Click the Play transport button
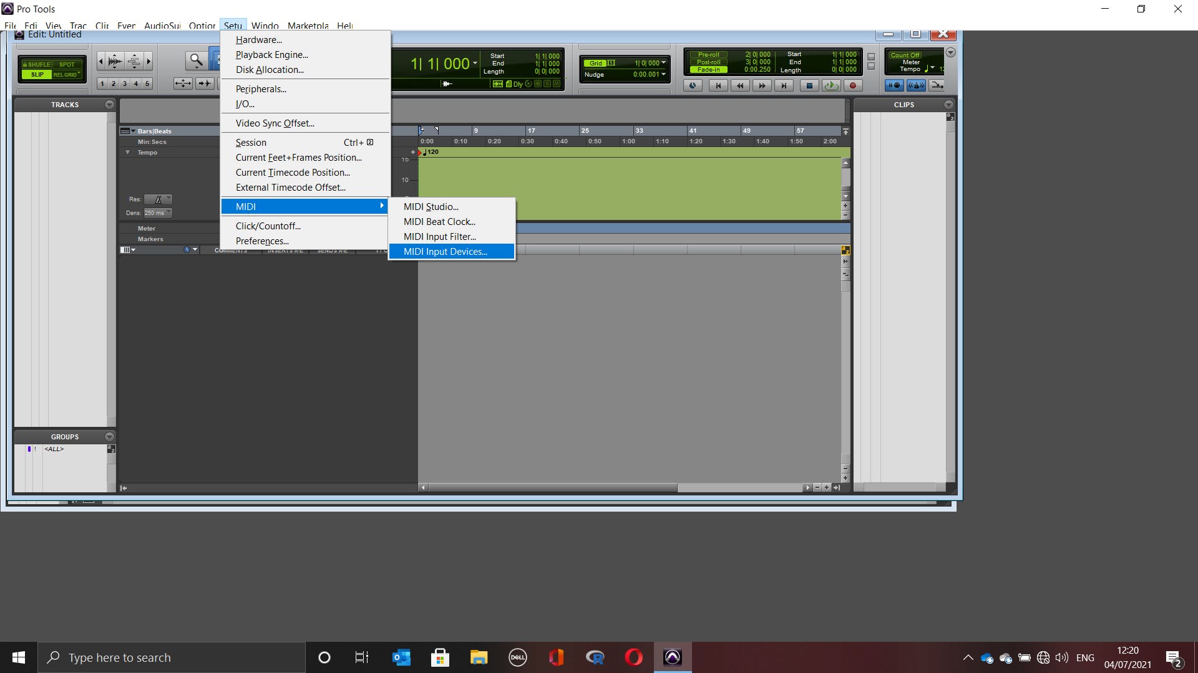This screenshot has height=673, width=1198. pyautogui.click(x=831, y=86)
